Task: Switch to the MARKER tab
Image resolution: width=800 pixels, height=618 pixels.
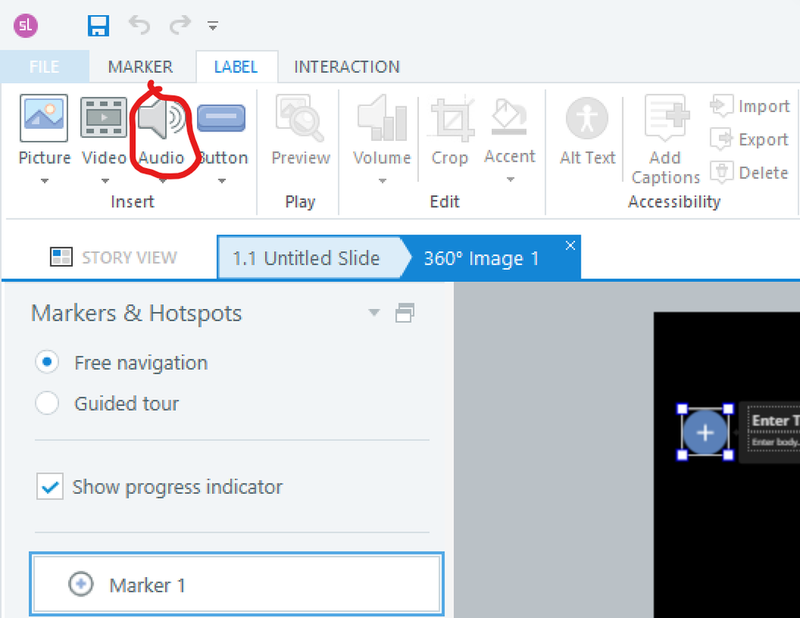Action: (x=140, y=66)
